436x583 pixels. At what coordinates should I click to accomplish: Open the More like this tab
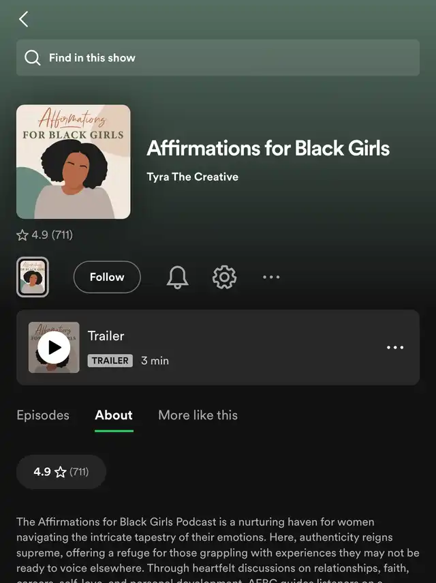pos(198,415)
